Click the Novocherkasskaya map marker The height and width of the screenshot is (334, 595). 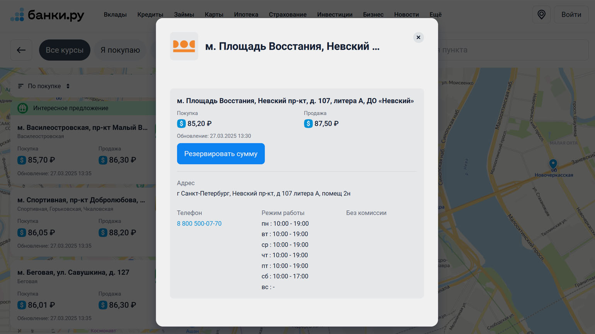click(553, 164)
